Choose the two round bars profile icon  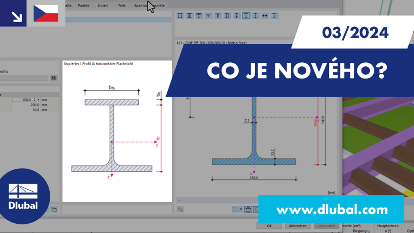[x=265, y=16]
